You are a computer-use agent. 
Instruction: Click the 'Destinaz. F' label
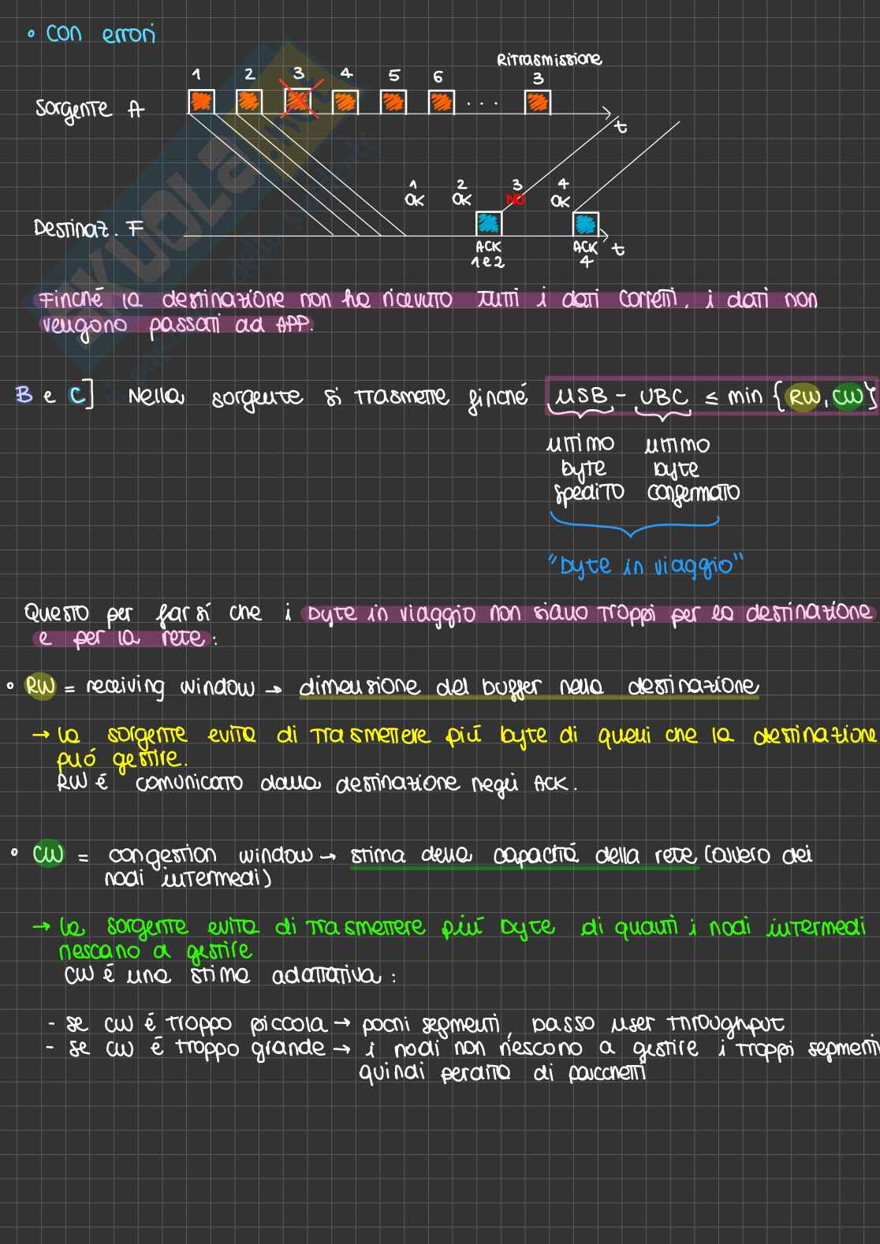coord(88,229)
